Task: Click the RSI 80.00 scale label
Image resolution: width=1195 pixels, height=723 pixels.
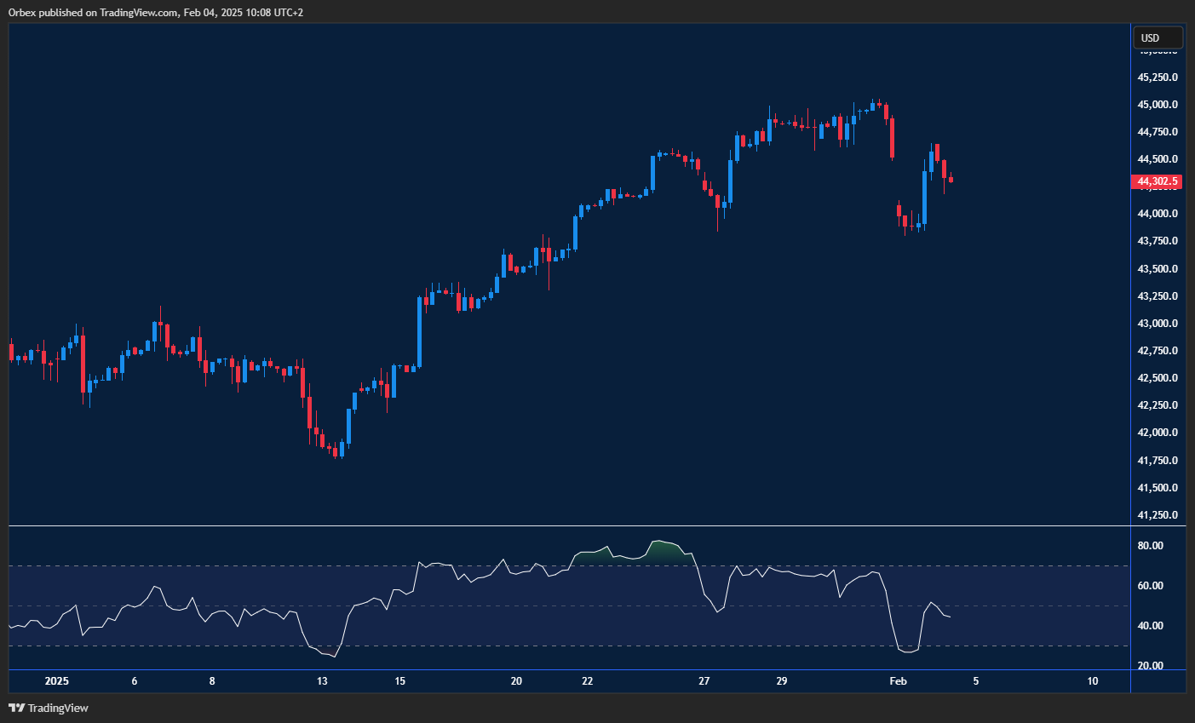Action: tap(1151, 546)
